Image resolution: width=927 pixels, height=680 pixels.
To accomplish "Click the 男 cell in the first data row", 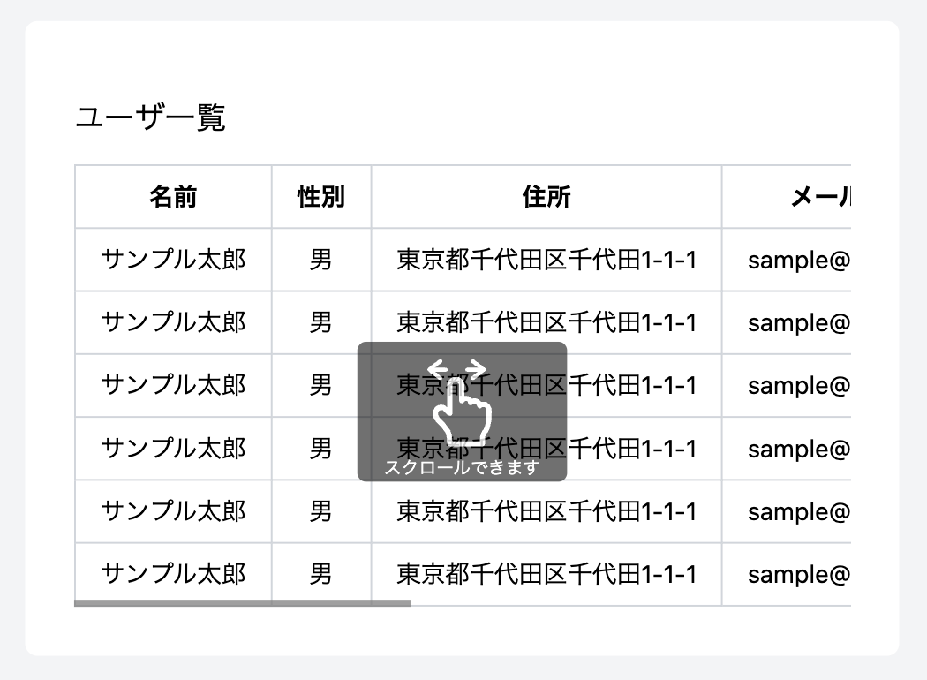I will (x=321, y=260).
